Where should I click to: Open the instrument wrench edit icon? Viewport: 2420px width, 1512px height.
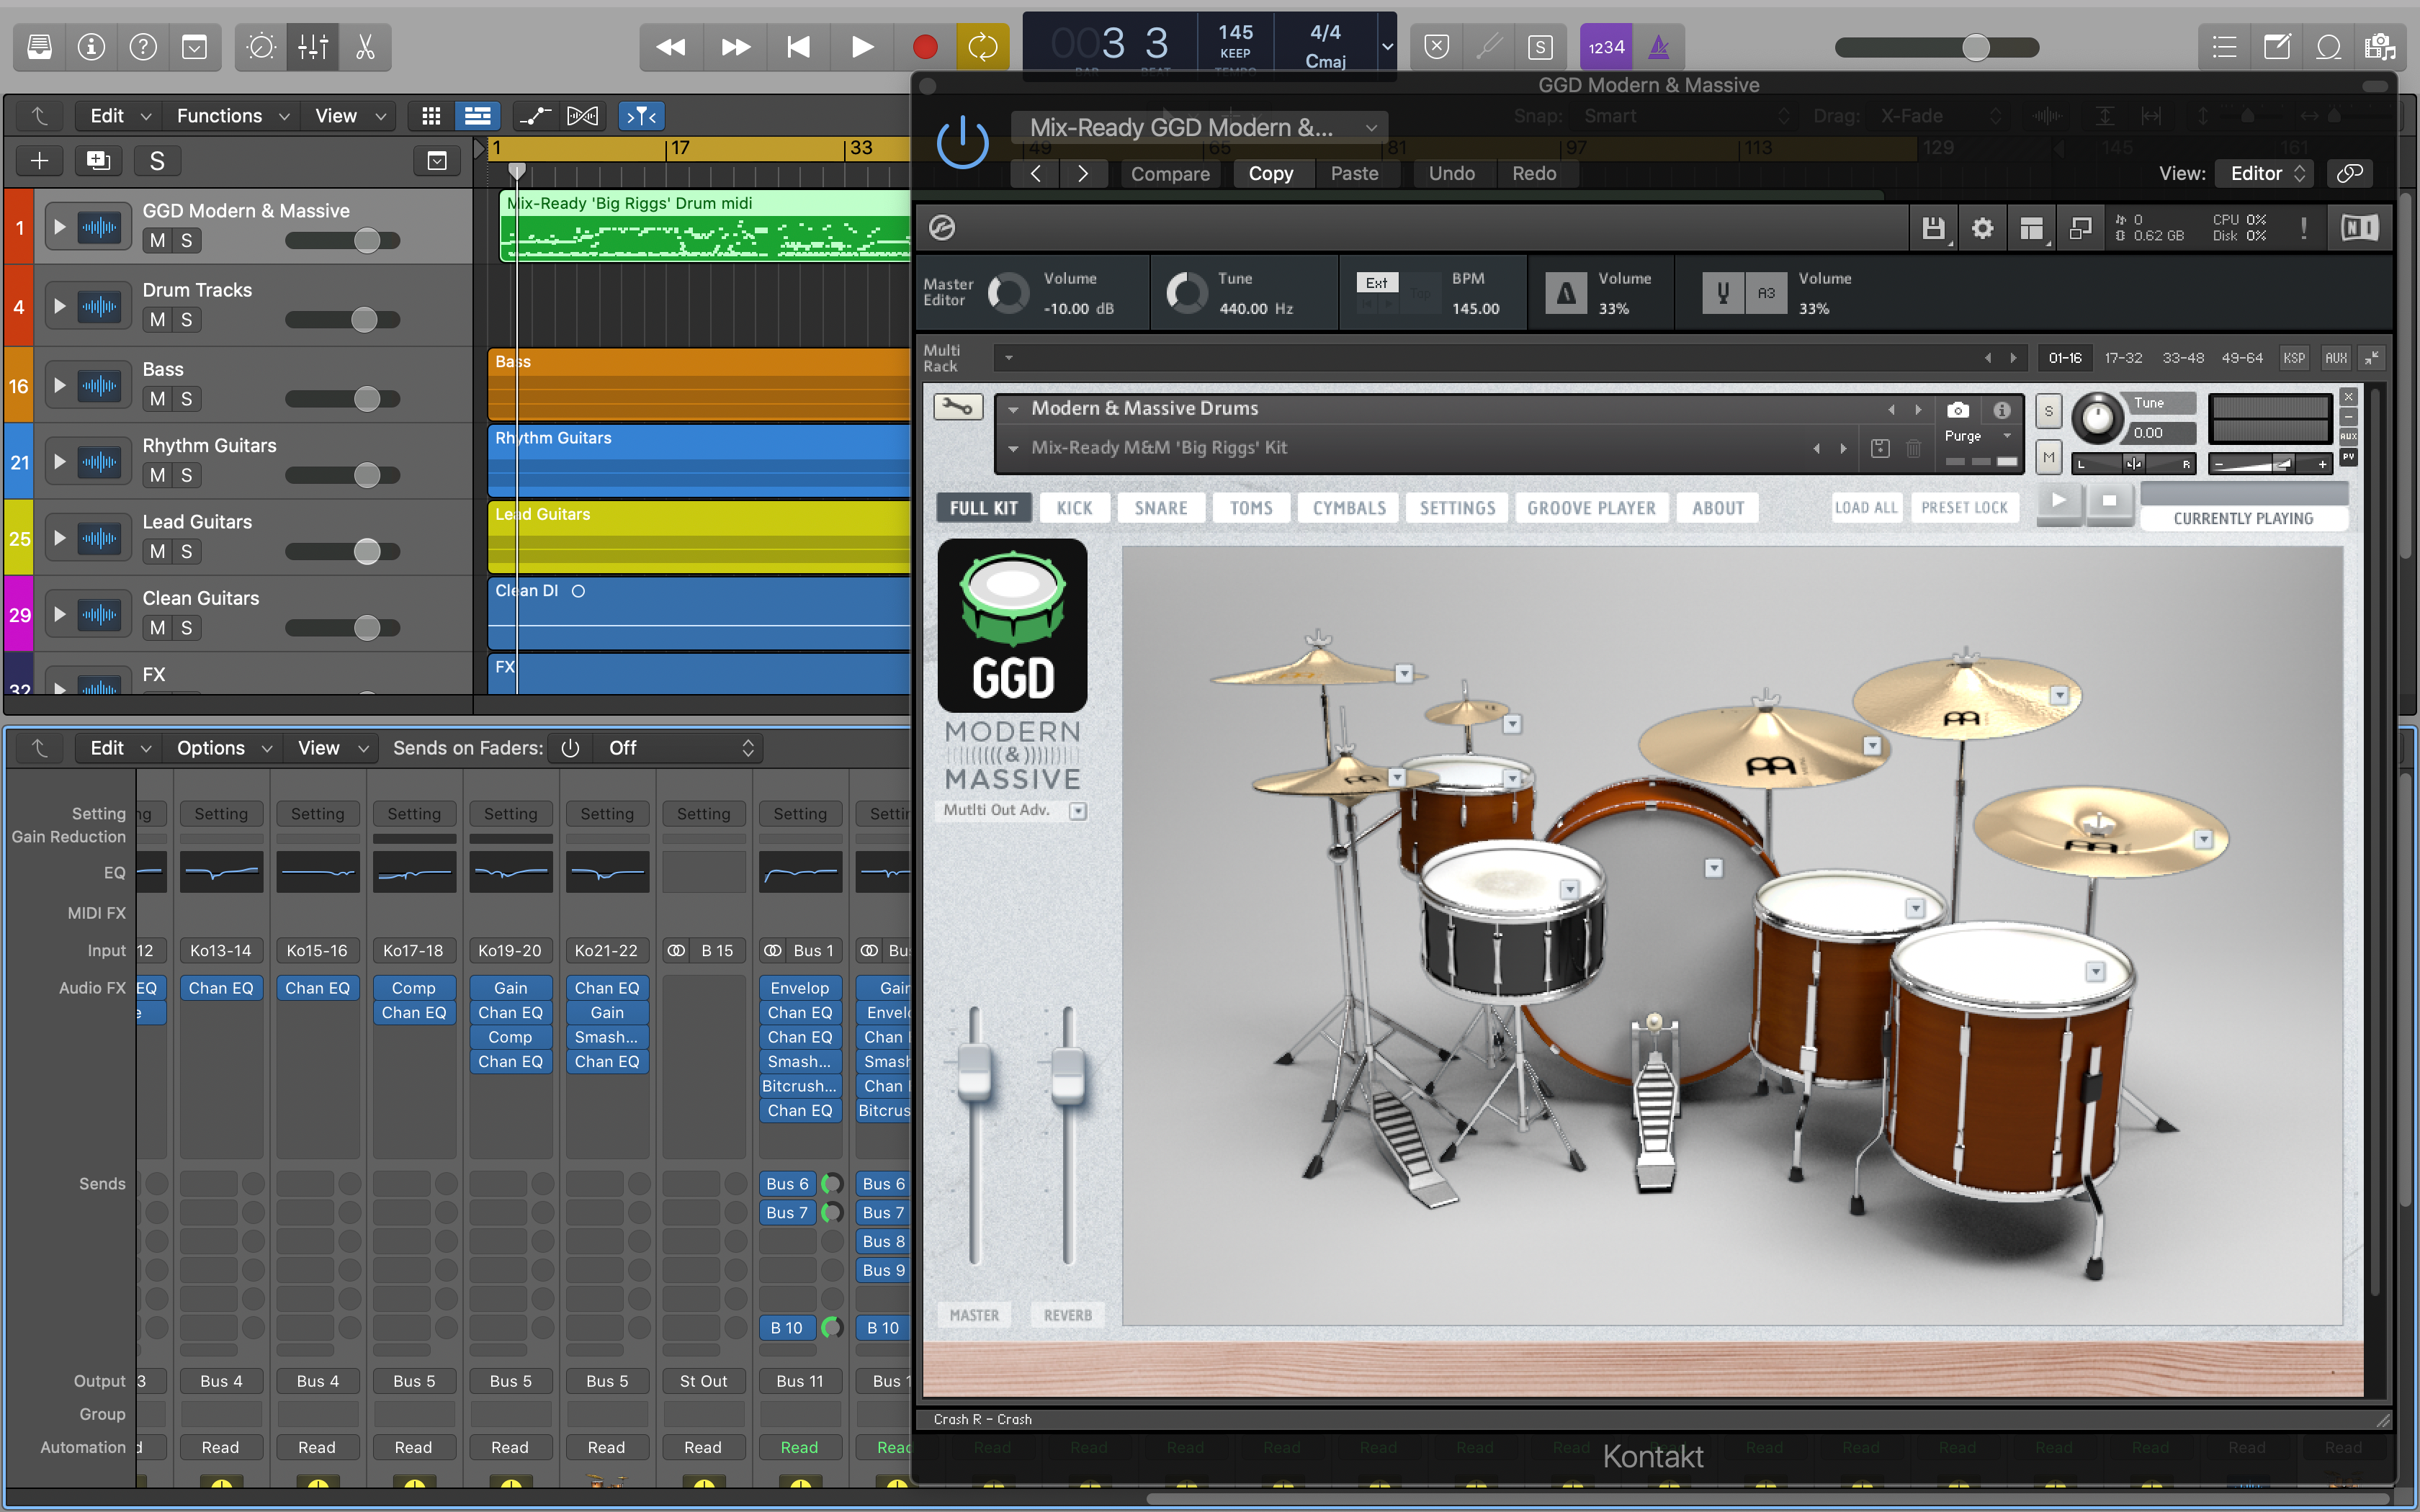click(958, 407)
